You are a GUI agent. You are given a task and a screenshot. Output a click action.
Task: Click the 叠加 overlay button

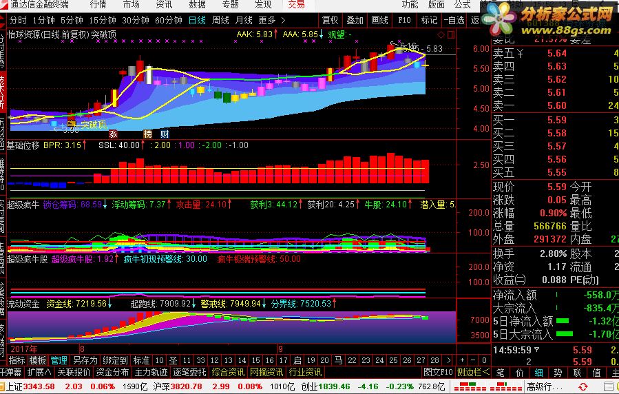[355, 20]
